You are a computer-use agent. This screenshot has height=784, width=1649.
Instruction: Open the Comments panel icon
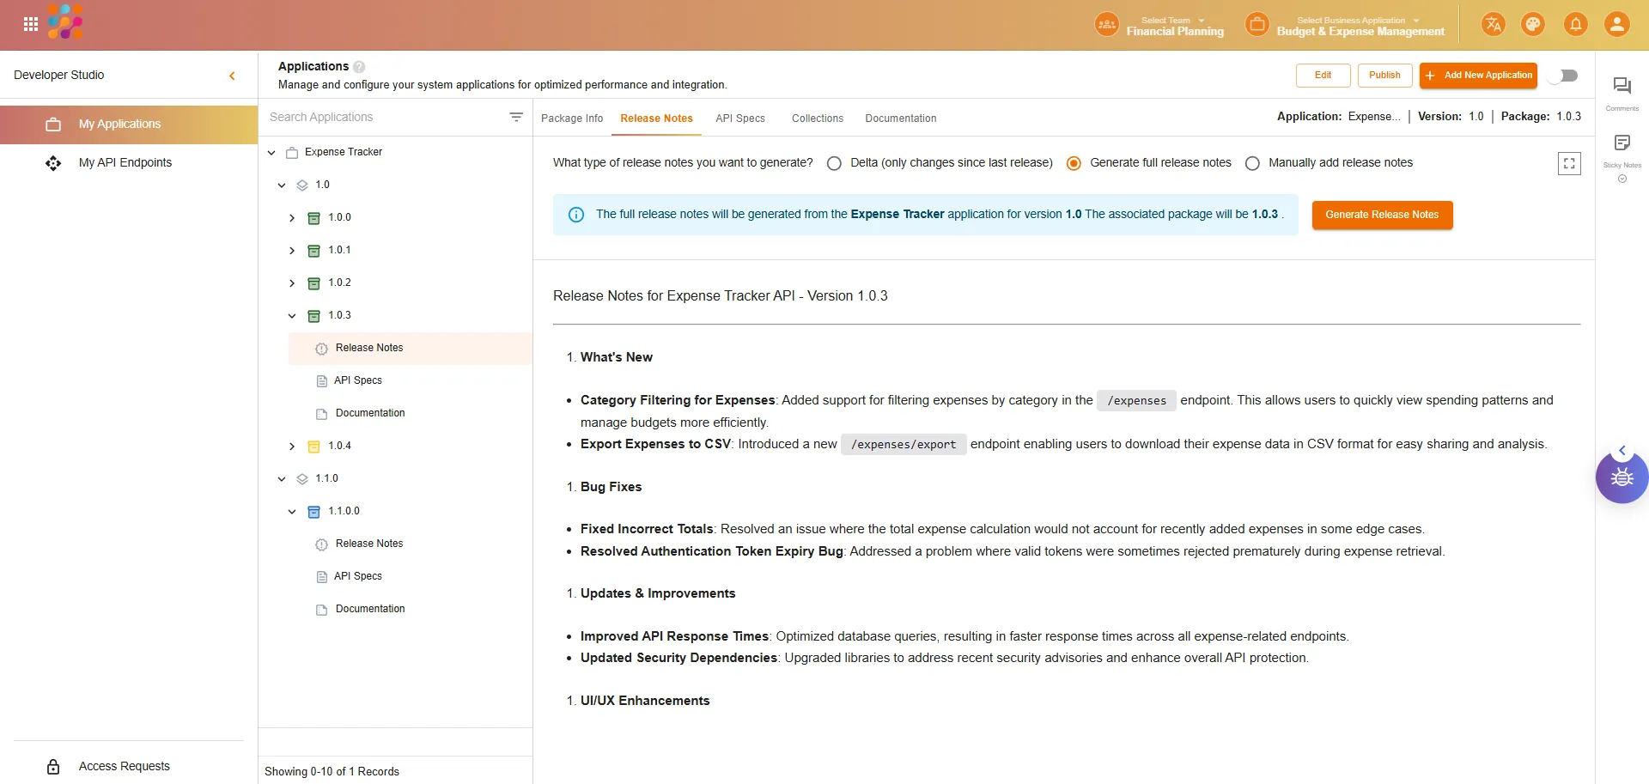pos(1622,86)
